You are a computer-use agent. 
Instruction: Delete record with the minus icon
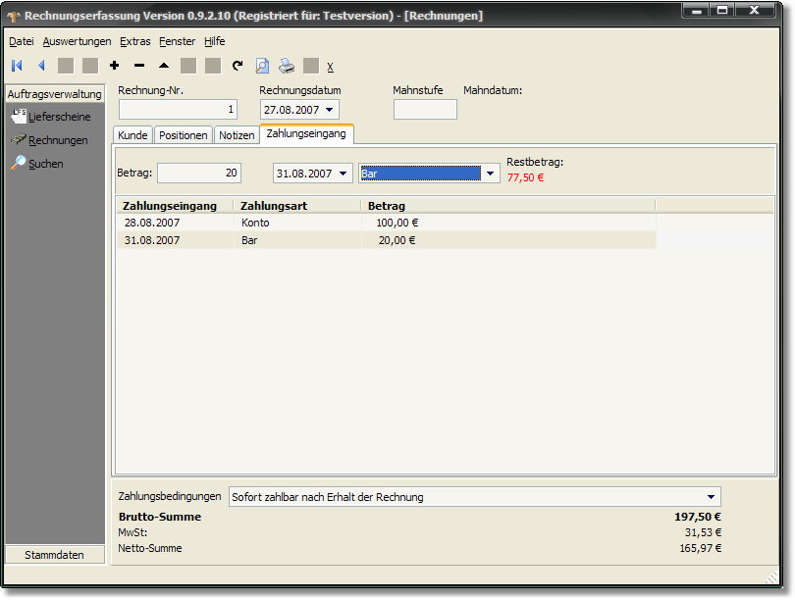point(139,66)
